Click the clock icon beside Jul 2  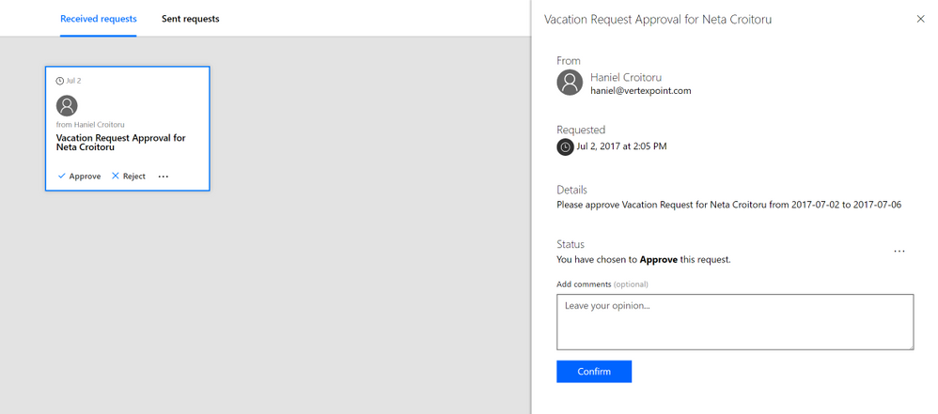click(60, 81)
